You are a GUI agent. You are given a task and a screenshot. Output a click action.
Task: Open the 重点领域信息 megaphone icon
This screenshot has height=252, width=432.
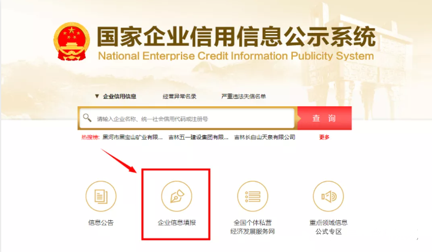328,196
